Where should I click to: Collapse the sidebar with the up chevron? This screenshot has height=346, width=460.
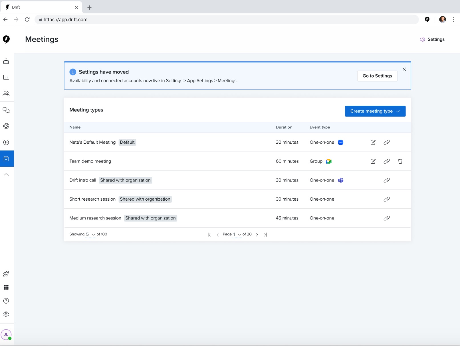6,175
